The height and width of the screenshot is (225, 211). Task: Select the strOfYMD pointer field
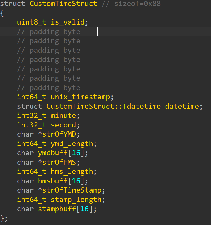(x=59, y=134)
